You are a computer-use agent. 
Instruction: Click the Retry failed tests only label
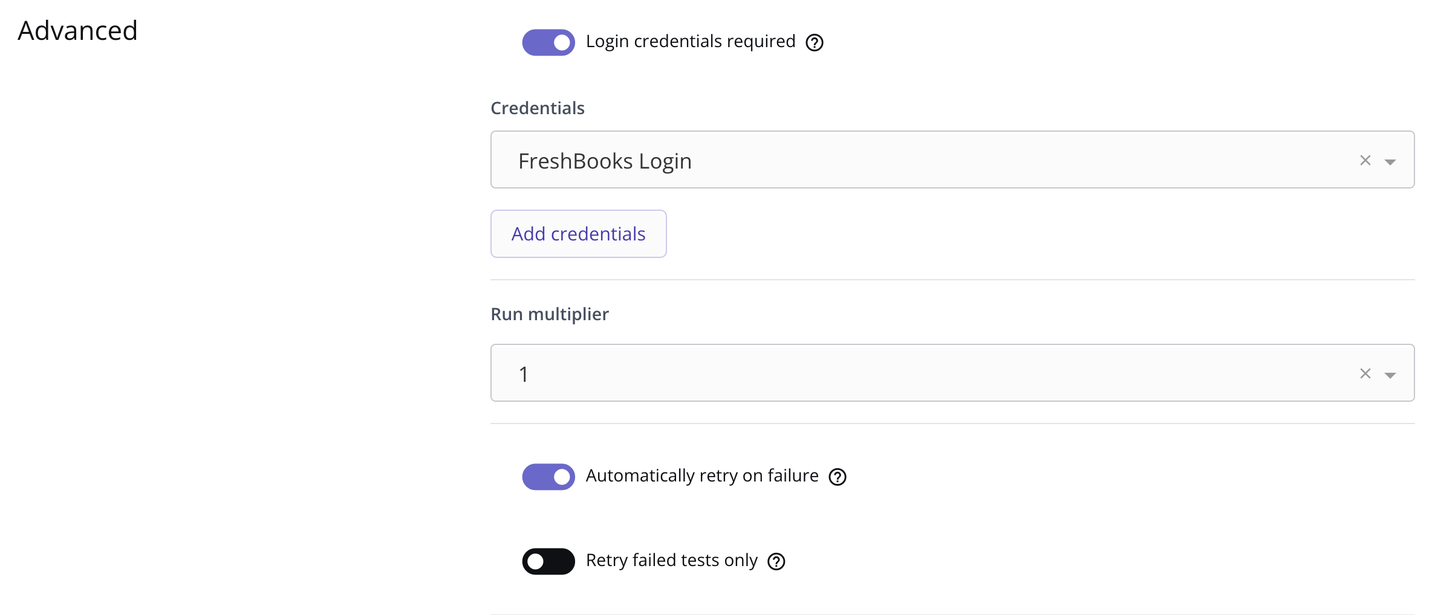click(x=672, y=561)
